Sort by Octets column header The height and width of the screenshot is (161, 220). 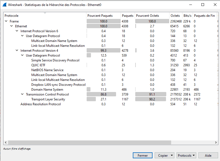[x=175, y=16]
